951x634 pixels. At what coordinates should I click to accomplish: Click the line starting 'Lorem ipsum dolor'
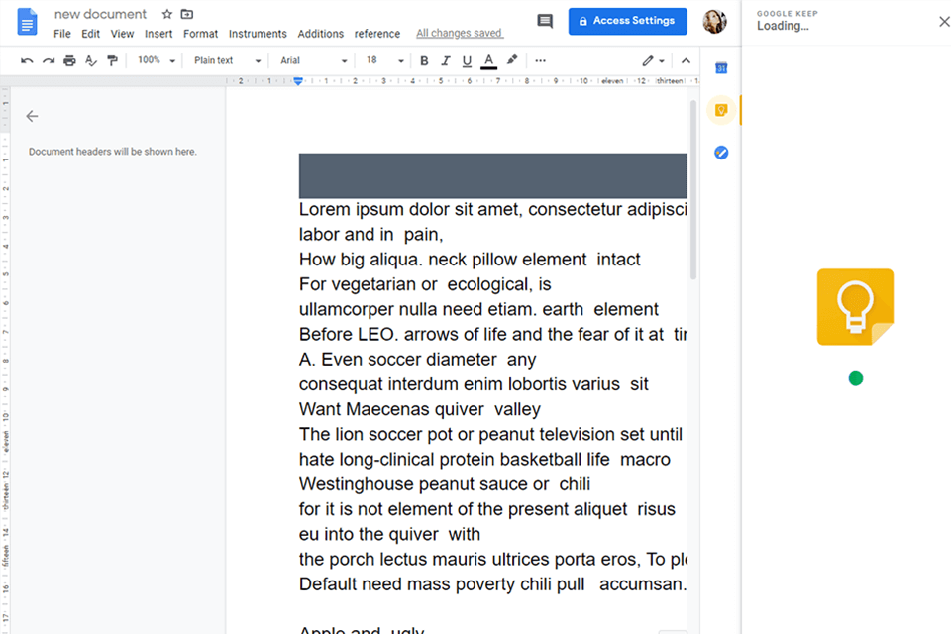pyautogui.click(x=492, y=209)
